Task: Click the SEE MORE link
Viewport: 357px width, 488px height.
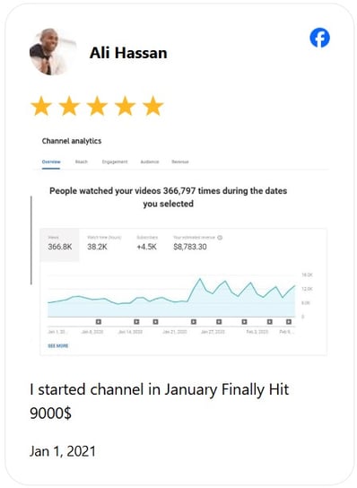Action: pyautogui.click(x=58, y=345)
